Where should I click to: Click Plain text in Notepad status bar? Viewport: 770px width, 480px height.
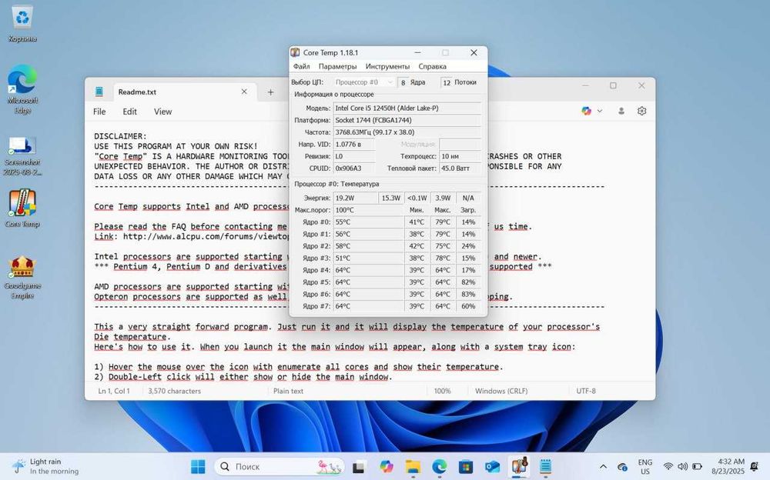tap(288, 392)
